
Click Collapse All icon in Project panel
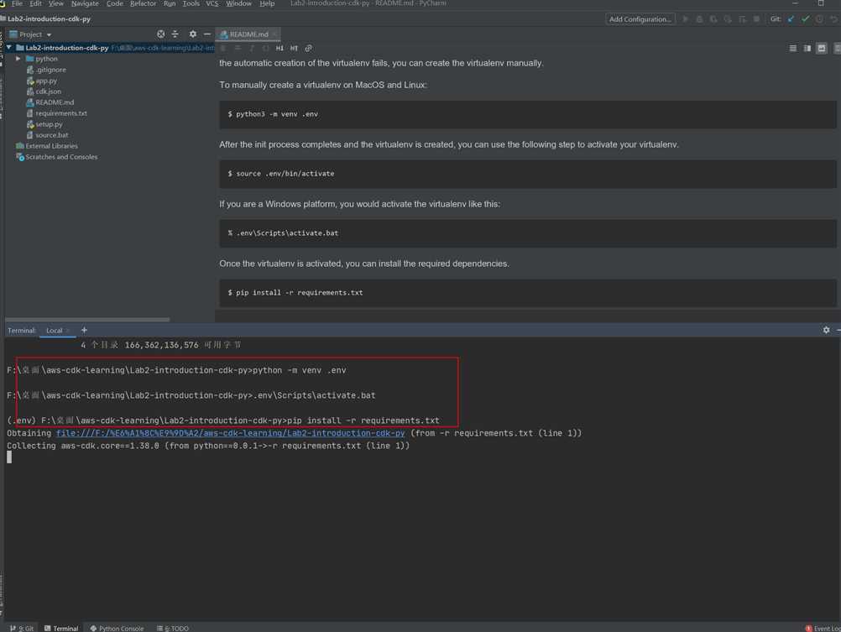(175, 34)
